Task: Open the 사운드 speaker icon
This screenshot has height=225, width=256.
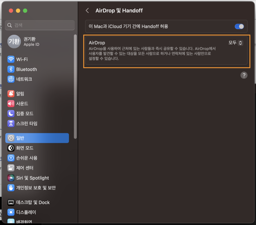Action: [11, 103]
